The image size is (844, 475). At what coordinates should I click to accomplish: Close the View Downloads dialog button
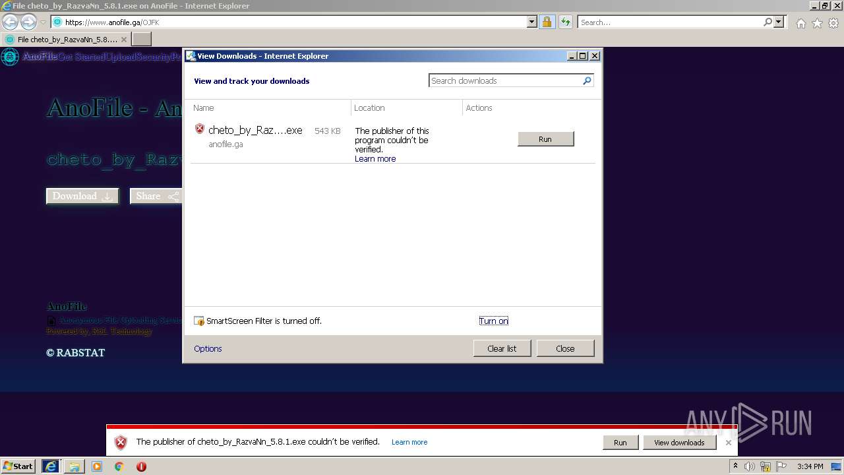565,348
